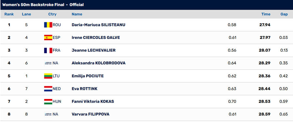Click the Spain flag icon
The image size is (293, 122).
pos(48,38)
